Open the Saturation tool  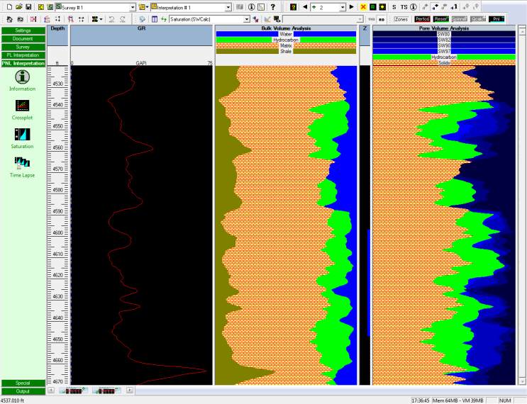pyautogui.click(x=22, y=135)
